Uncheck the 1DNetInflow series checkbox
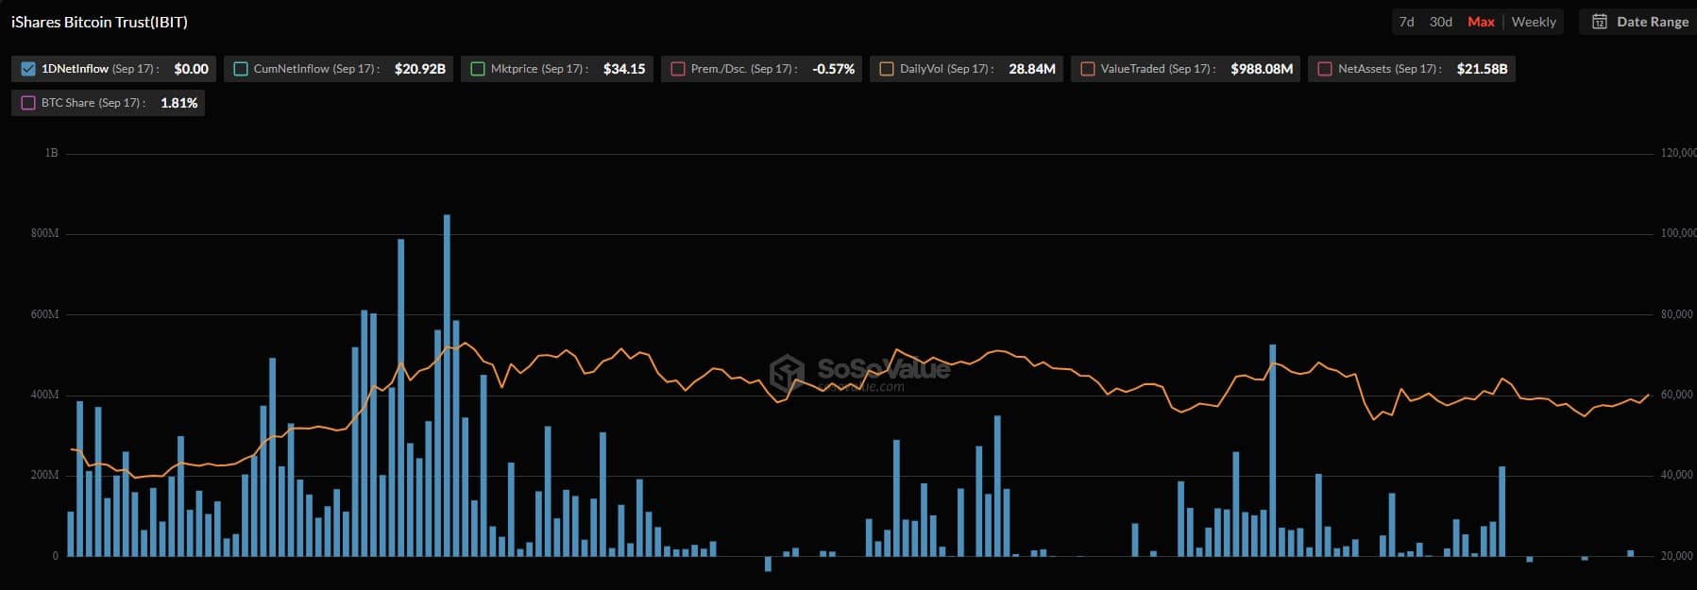The width and height of the screenshot is (1697, 590). click(28, 69)
